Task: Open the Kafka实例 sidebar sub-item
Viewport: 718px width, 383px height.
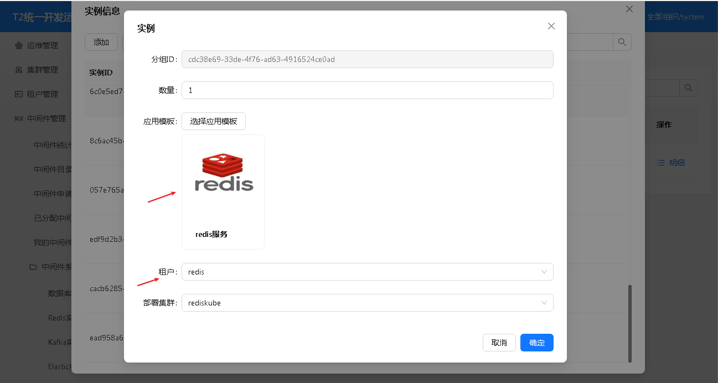Action: point(60,342)
